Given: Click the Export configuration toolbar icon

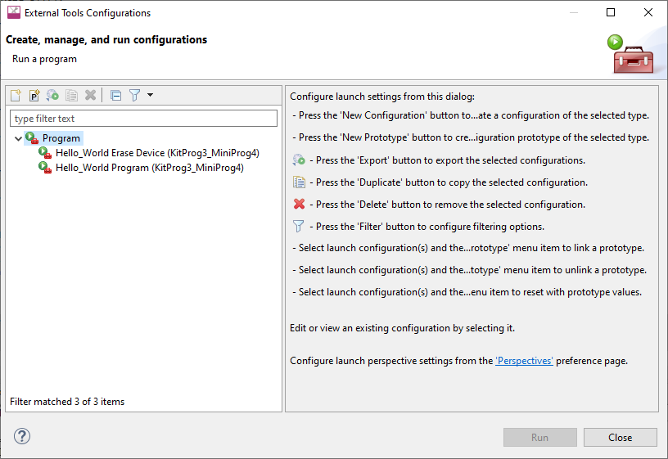Looking at the screenshot, I should pos(53,95).
